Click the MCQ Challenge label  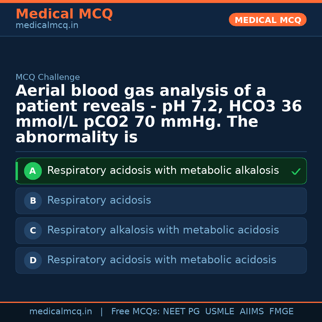(48, 78)
